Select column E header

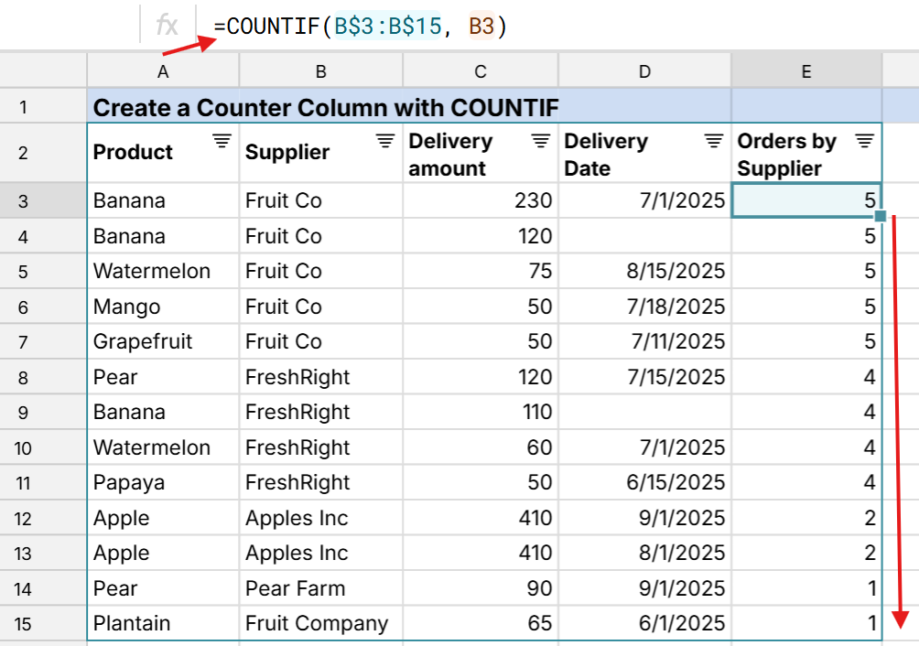(x=805, y=70)
